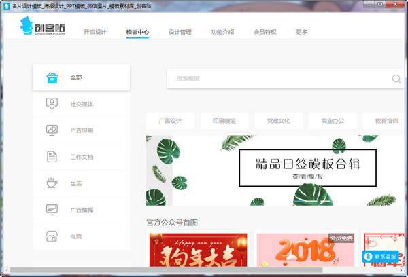Click the 官方公众号首图 section heading
The image size is (408, 277).
coord(172,223)
